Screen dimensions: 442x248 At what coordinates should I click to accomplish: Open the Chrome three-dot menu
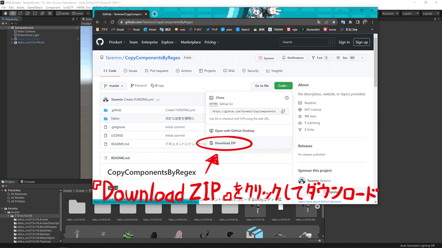click(x=372, y=22)
